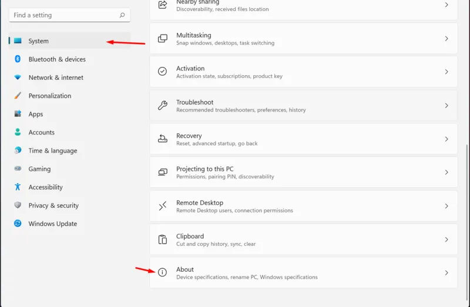The image size is (470, 307).
Task: Open the Multitasking settings title
Action: tap(194, 35)
